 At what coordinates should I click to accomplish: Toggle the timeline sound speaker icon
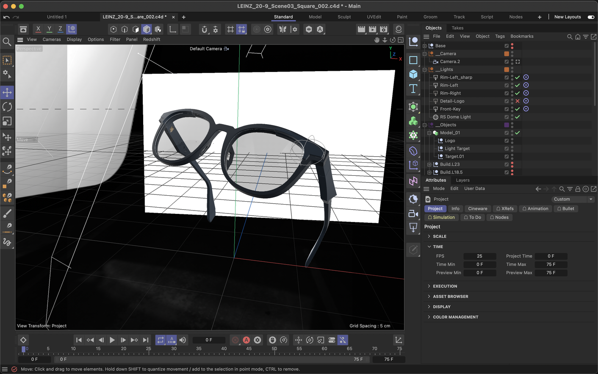point(183,340)
